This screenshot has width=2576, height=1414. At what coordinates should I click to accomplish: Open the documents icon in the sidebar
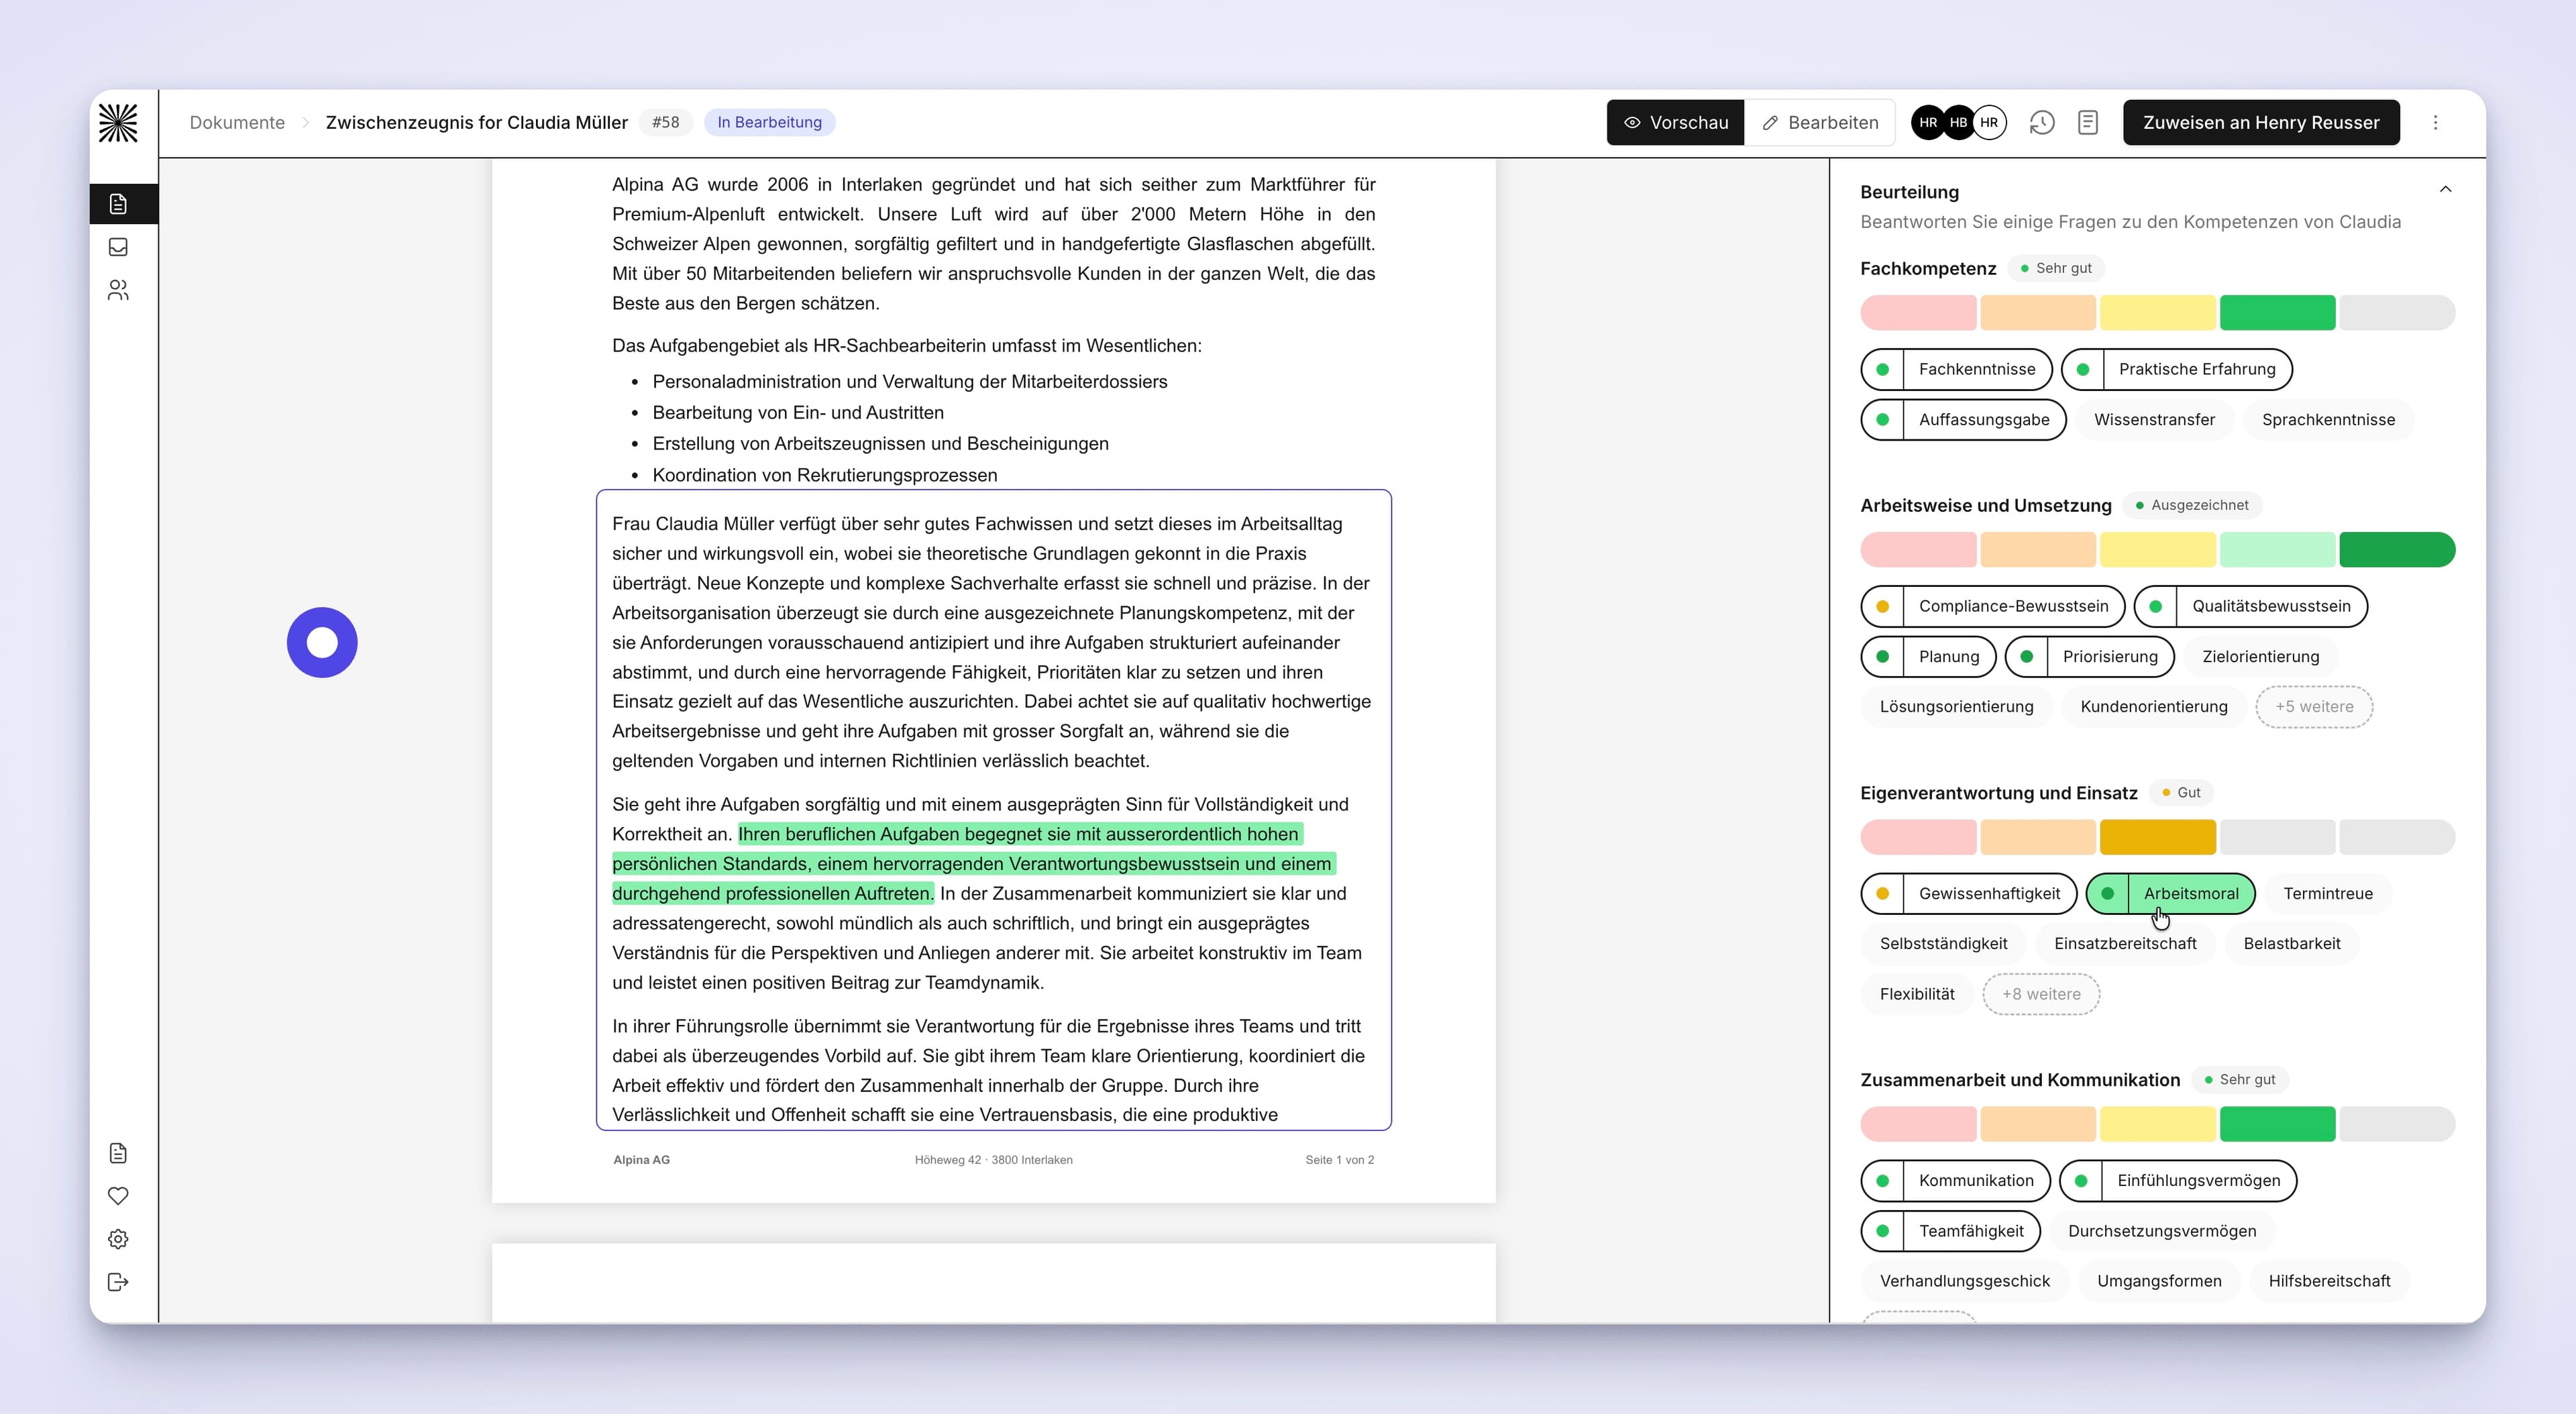point(118,204)
